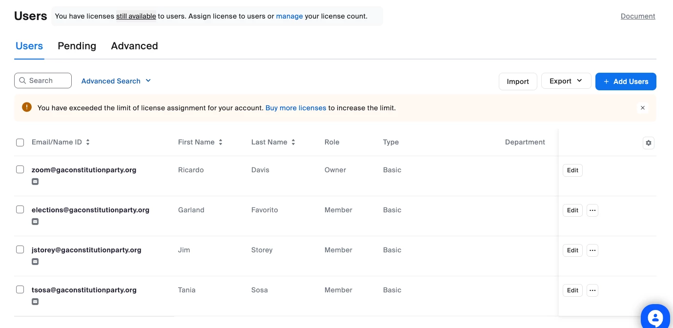673x328 pixels.
Task: Open the table column settings gear
Action: [x=648, y=143]
